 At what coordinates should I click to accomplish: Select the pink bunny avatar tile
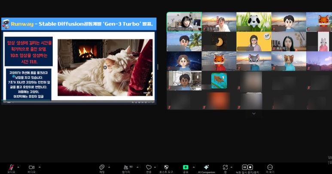(319, 41)
